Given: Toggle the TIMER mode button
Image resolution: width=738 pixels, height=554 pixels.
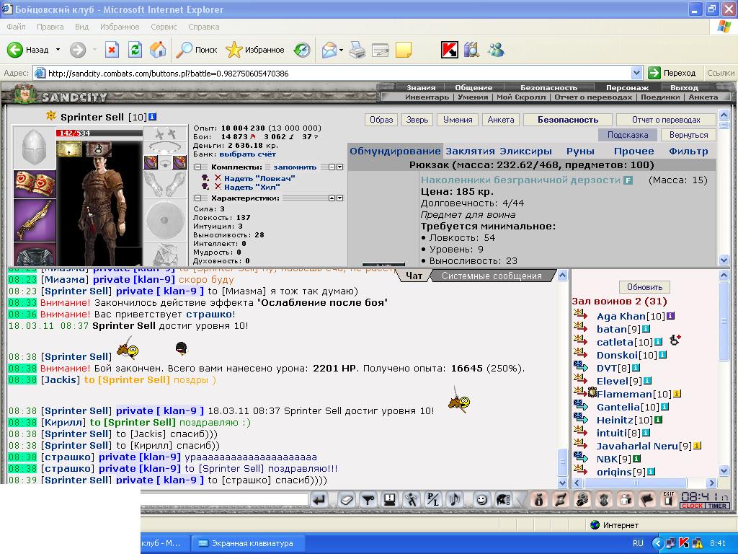Looking at the screenshot, I should coord(717,506).
